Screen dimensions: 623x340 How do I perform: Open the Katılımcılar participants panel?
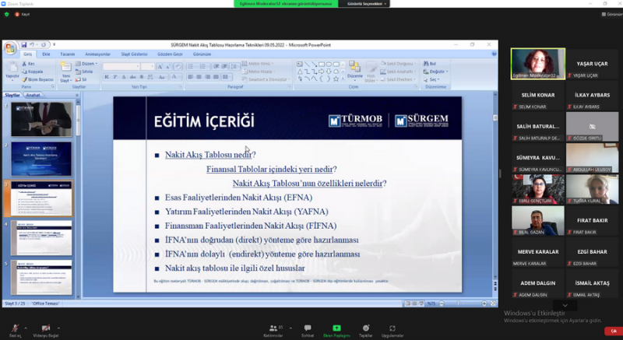[x=273, y=328]
